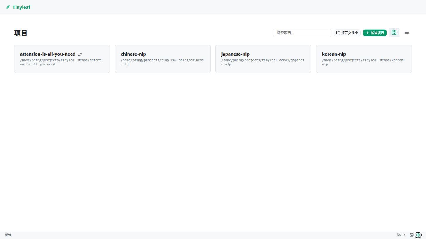This screenshot has height=239, width=426.
Task: Click the Tinyleaf brand name
Action: click(21, 7)
